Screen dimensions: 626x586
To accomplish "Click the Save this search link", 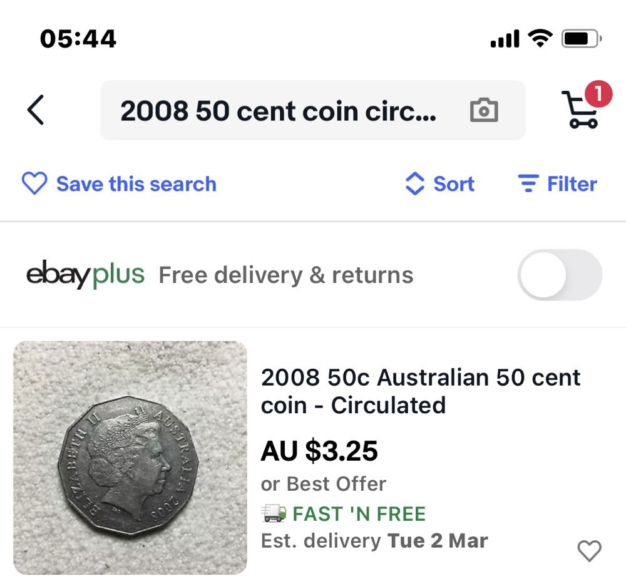I will 136,184.
